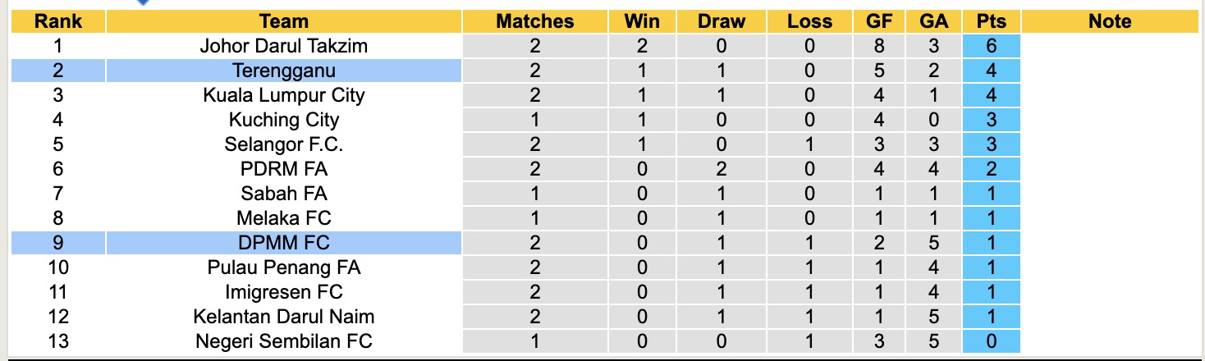Select the highlighted DPMM FC row
The height and width of the screenshot is (361, 1205).
pyautogui.click(x=283, y=243)
